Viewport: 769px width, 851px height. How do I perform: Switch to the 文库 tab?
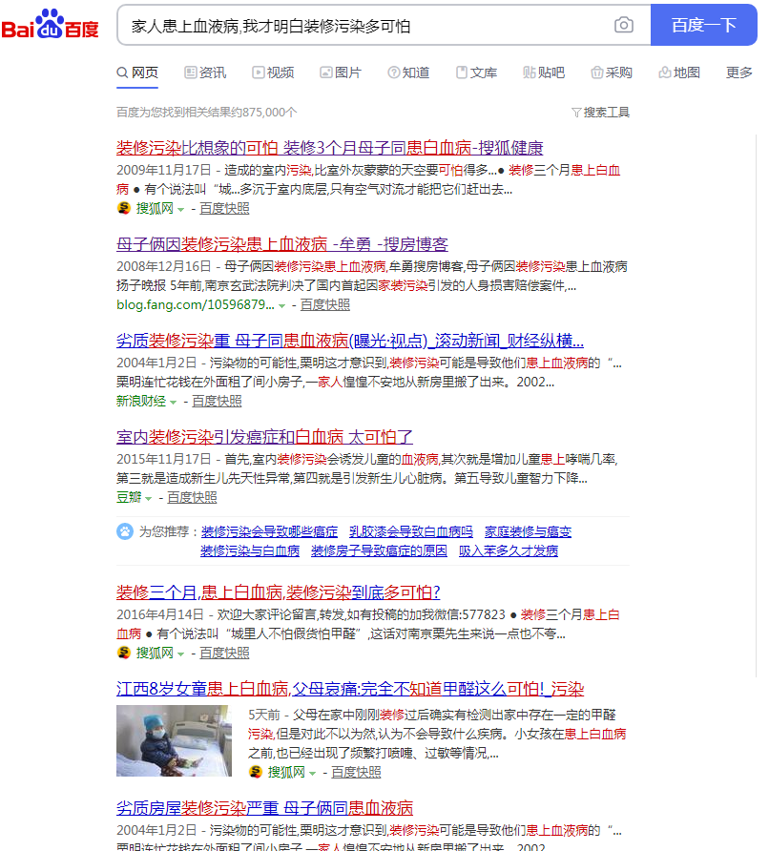click(x=476, y=73)
